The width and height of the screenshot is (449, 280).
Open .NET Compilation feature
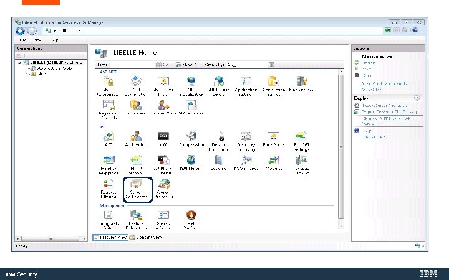(x=136, y=86)
